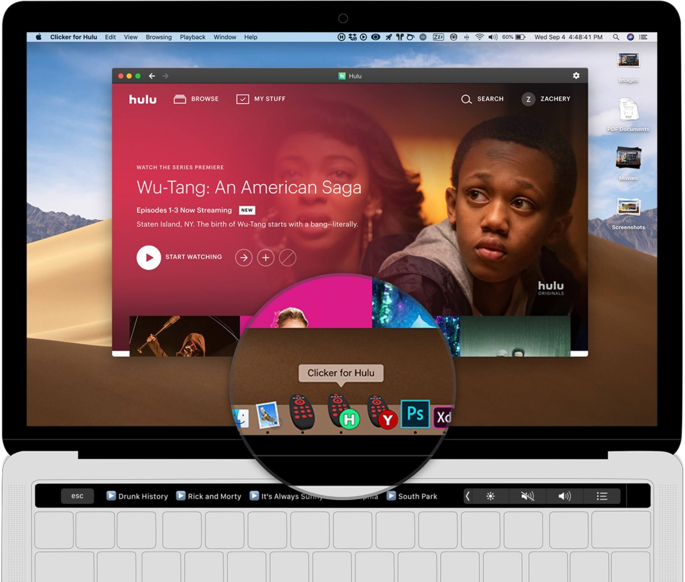Click the hulu logo in the page header
Screen dimensions: 685x582
143,99
